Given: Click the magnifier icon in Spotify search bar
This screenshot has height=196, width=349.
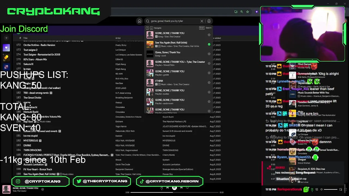Looking at the screenshot, I should tap(148, 21).
